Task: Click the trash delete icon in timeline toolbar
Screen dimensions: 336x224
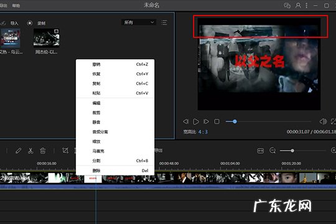Action: pyautogui.click(x=43, y=151)
